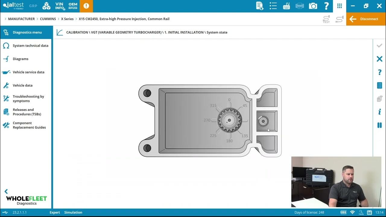
Task: Click the boxes module icon beside GRP
Action: point(46,6)
